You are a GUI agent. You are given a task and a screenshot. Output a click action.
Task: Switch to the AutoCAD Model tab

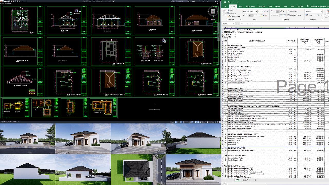pos(3,122)
